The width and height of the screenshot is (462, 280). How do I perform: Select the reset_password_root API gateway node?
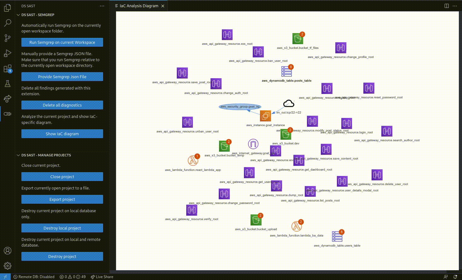click(369, 88)
